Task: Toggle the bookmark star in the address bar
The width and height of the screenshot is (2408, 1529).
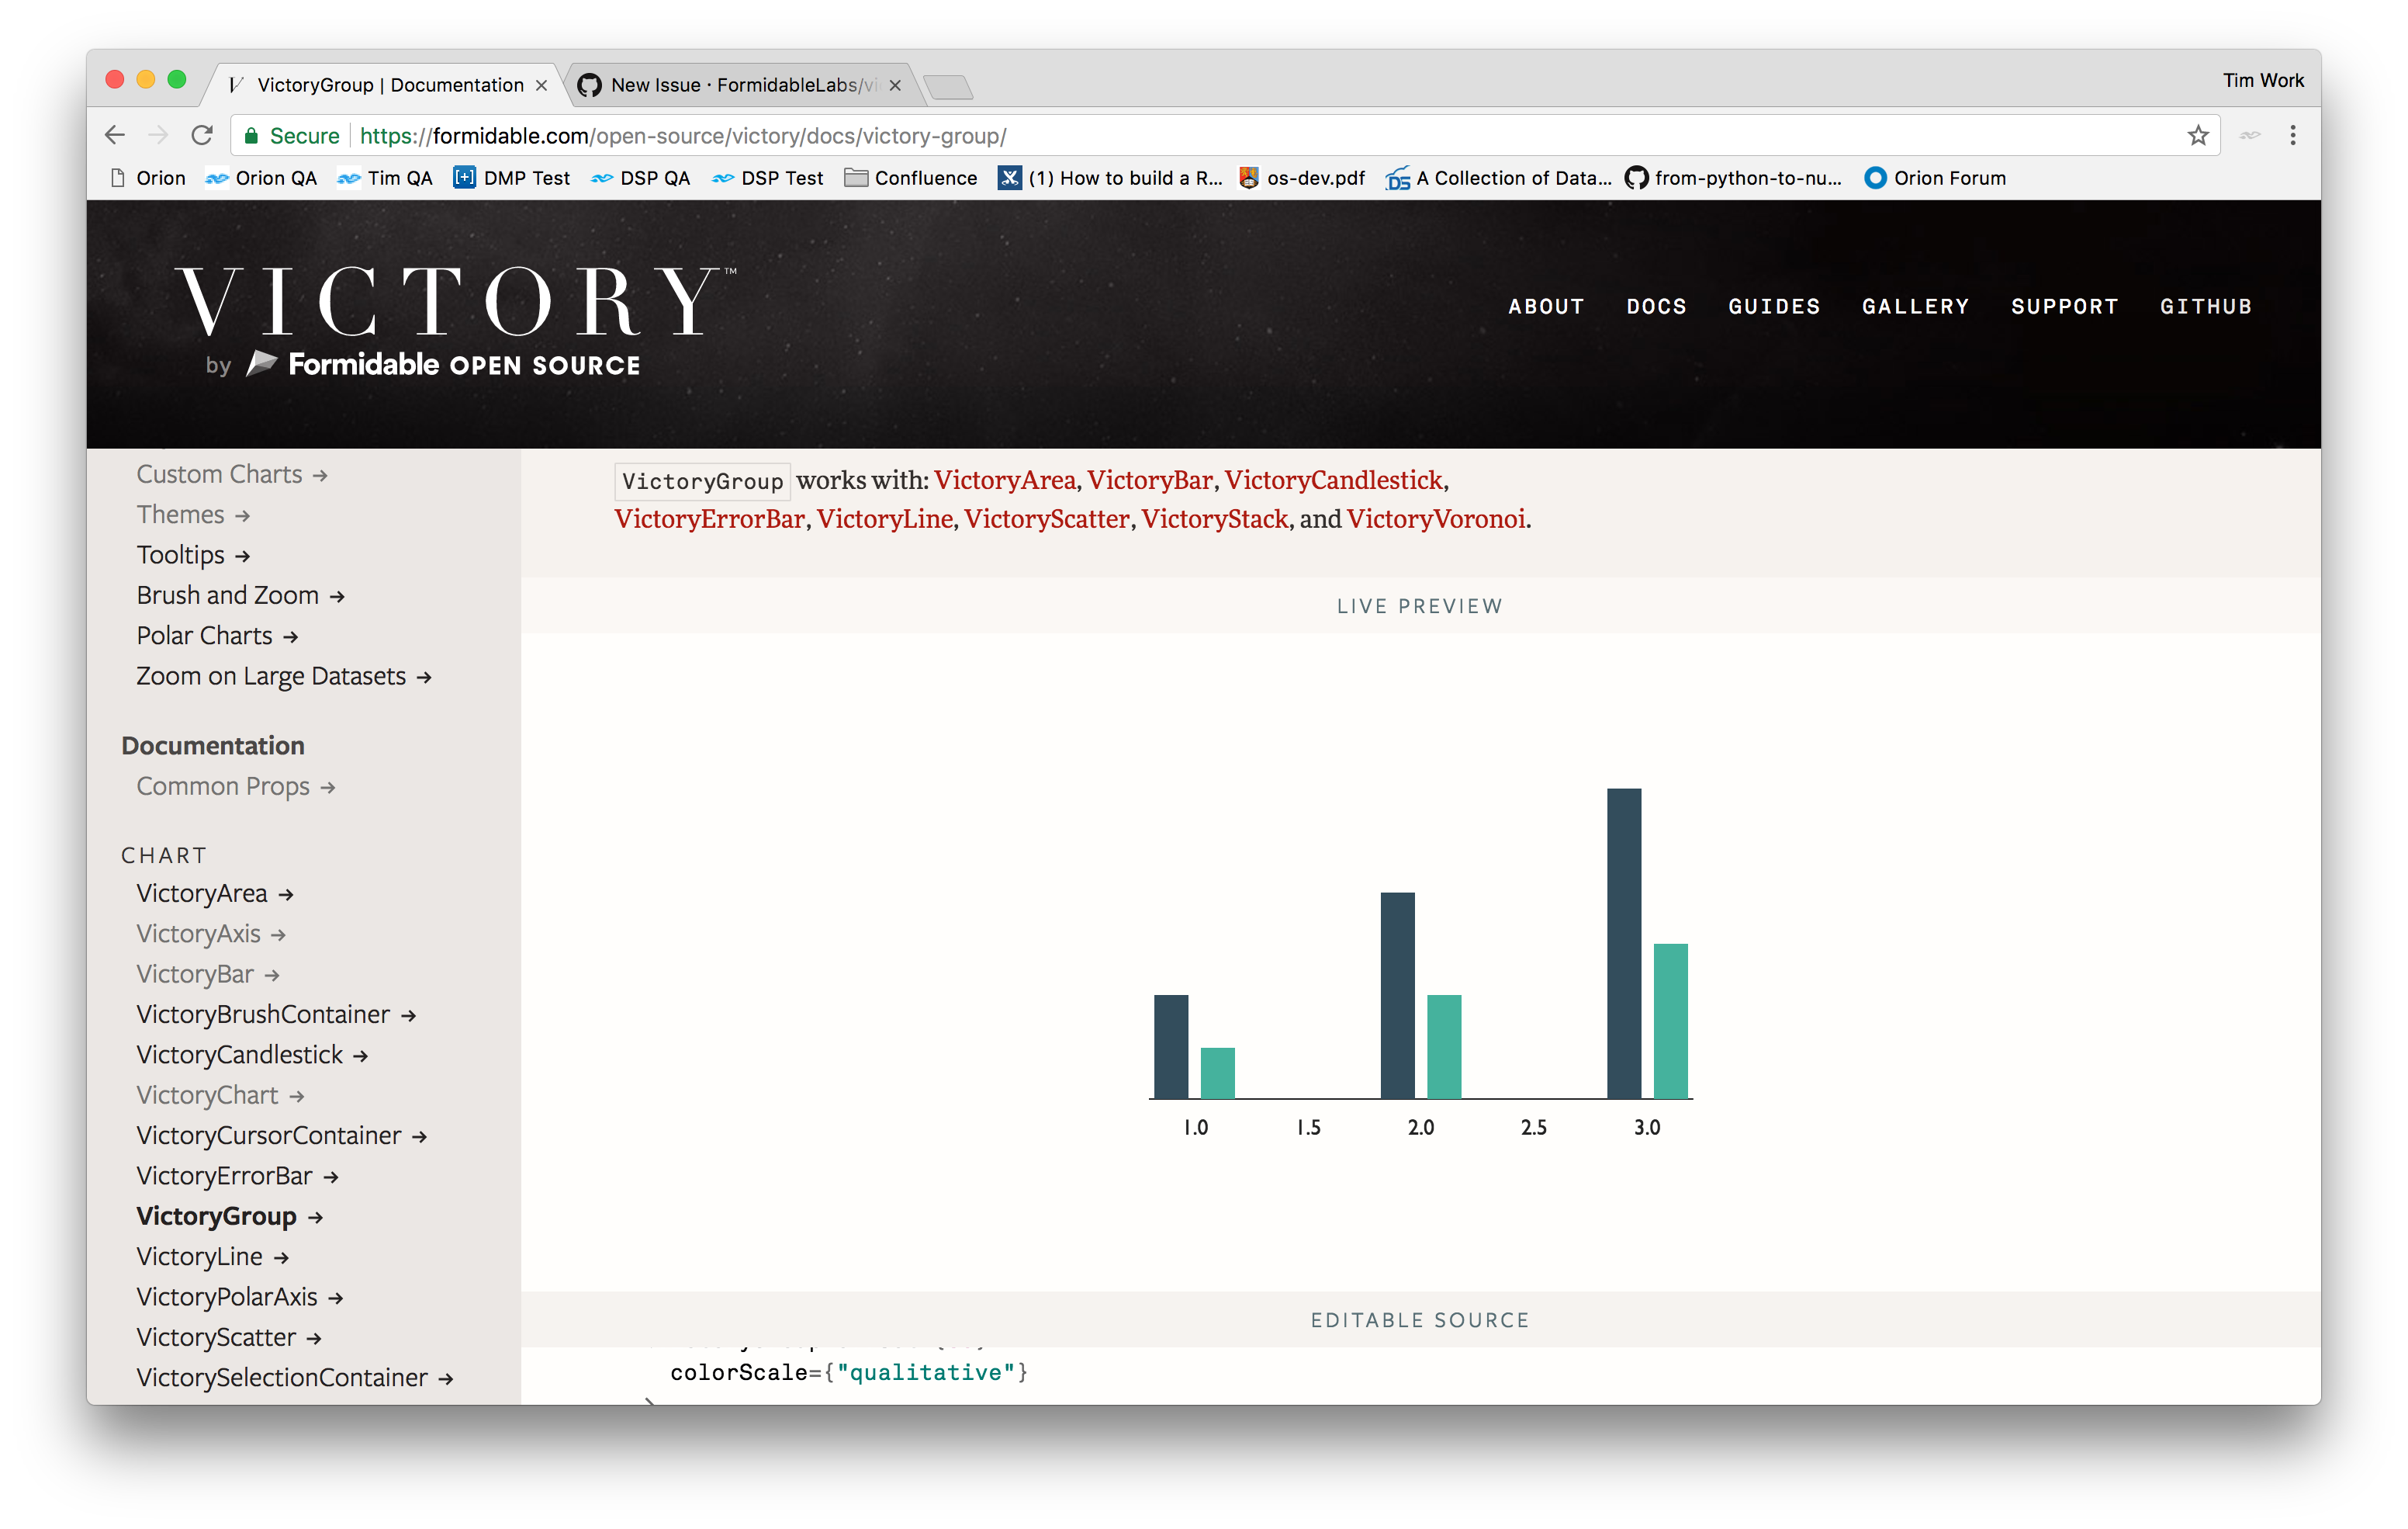Action: (x=2199, y=135)
